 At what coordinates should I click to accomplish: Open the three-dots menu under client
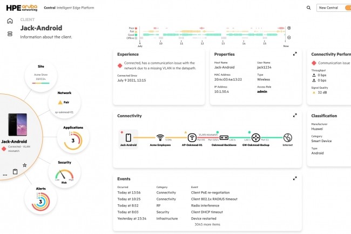(x=5, y=175)
